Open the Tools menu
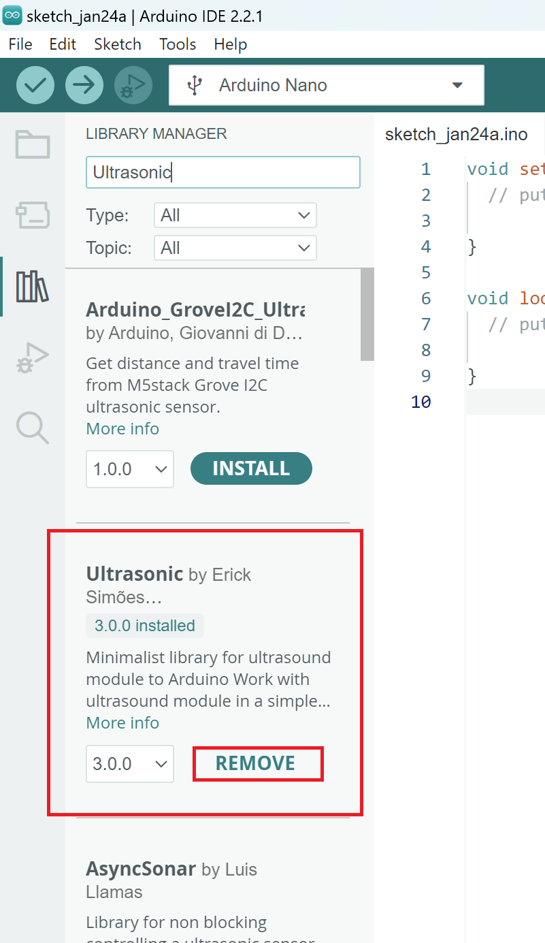 [178, 44]
